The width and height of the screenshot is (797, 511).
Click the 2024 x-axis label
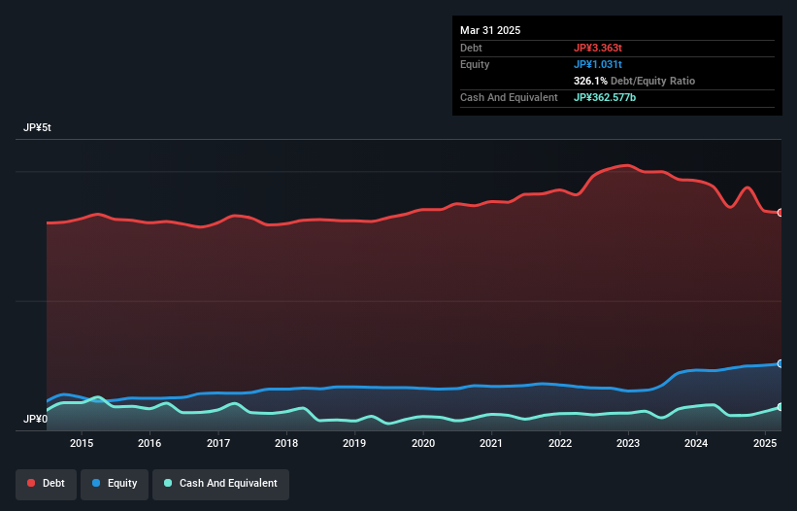tap(696, 443)
